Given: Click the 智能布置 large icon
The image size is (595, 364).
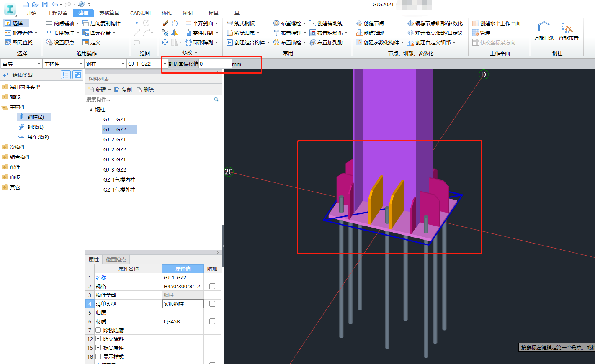Looking at the screenshot, I should tap(569, 31).
